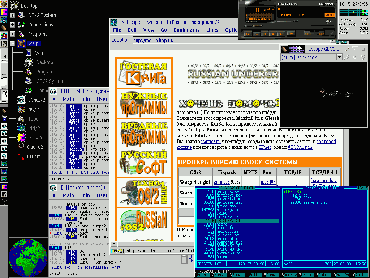Open the NN/2 icon in the tree
The width and height of the screenshot is (370, 278).
tap(21, 128)
